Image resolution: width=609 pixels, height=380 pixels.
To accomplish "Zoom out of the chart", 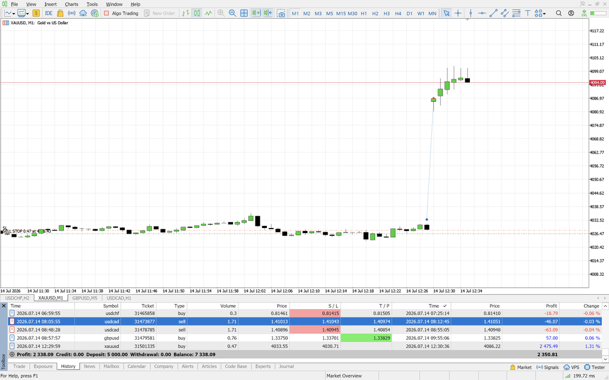I will tap(232, 13).
